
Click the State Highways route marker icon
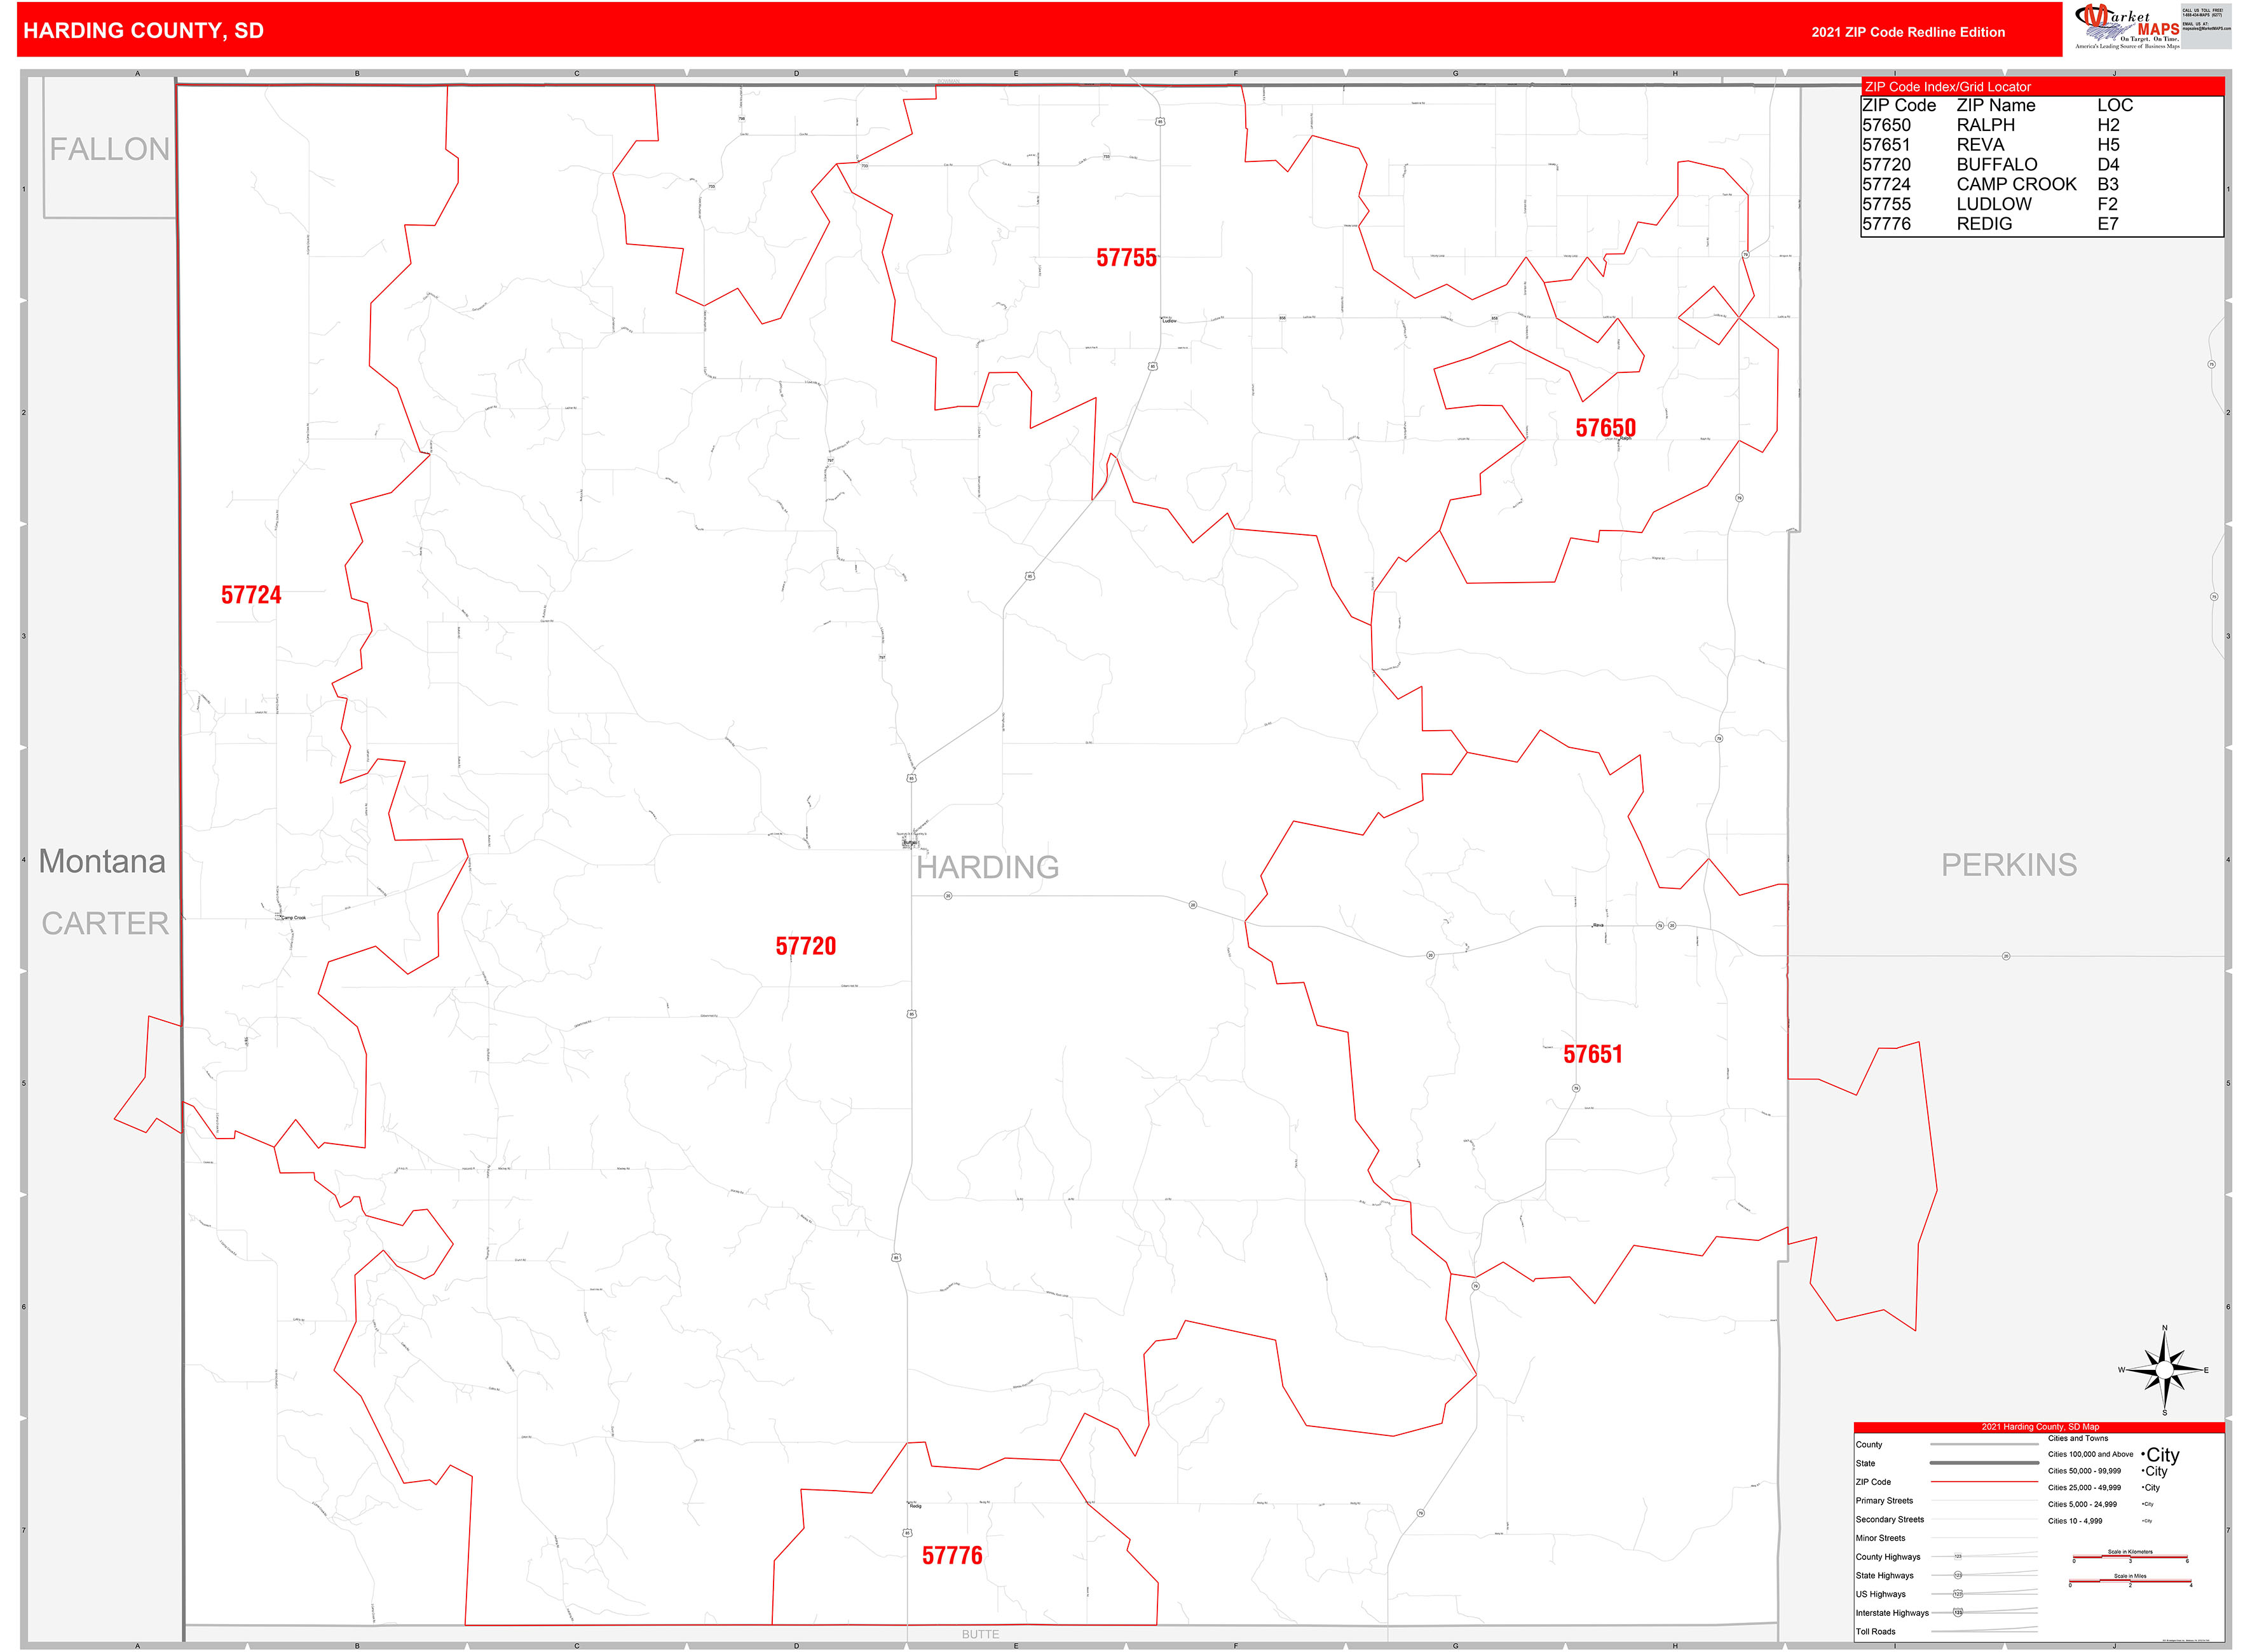1959,1575
